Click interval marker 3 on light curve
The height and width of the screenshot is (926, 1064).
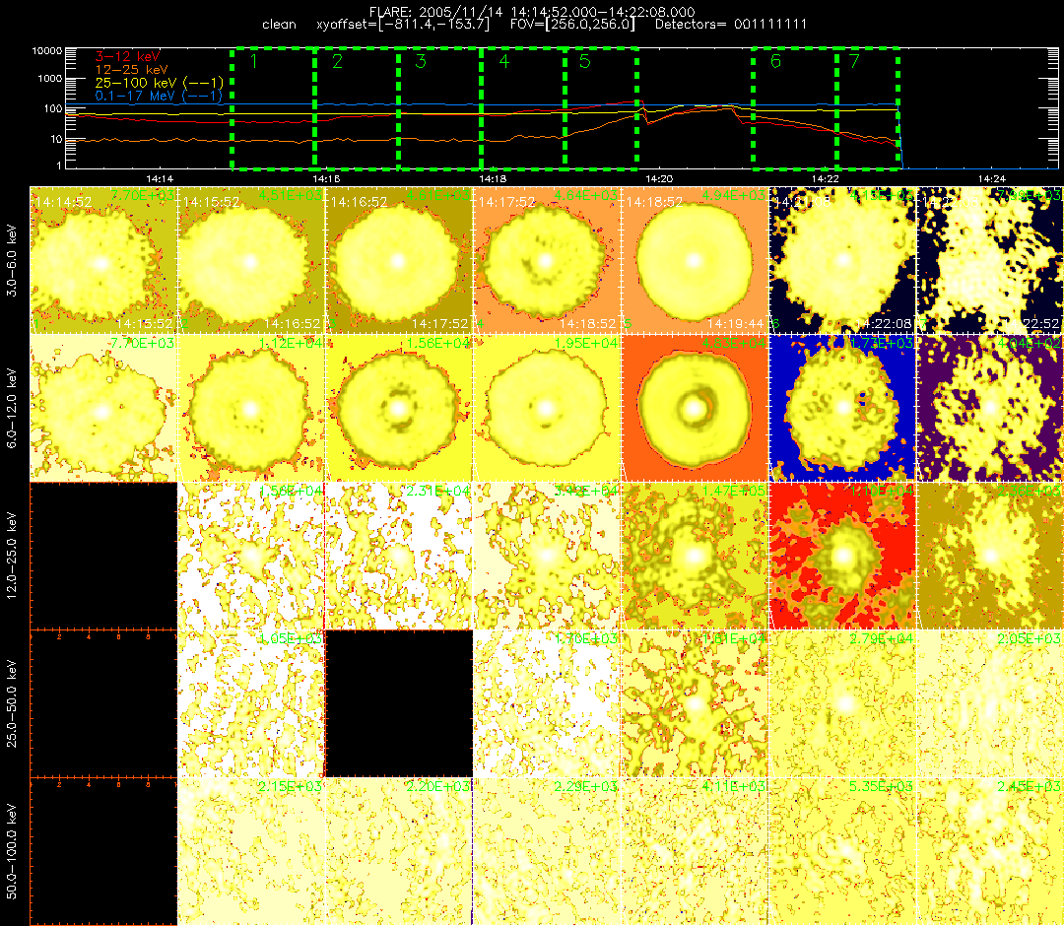(421, 62)
